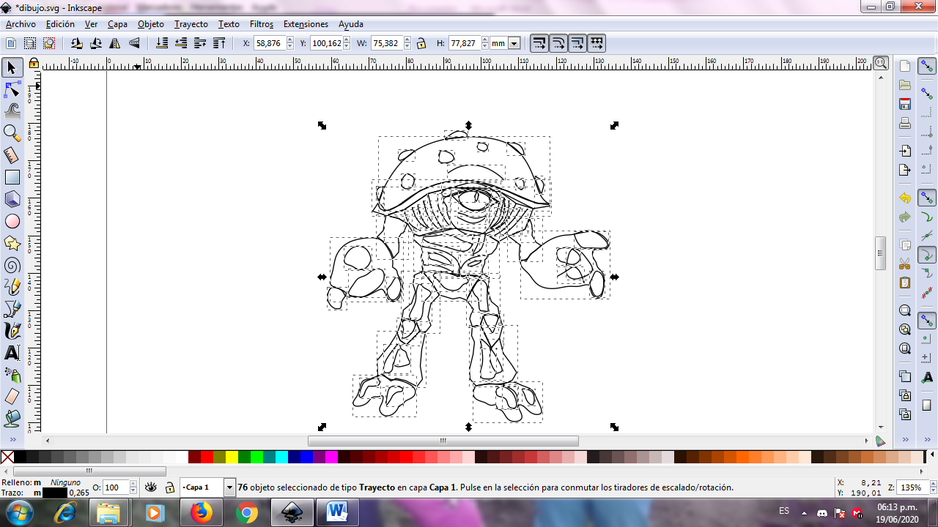The height and width of the screenshot is (527, 938).
Task: Select the Text tool in the toolbox
Action: (x=12, y=353)
